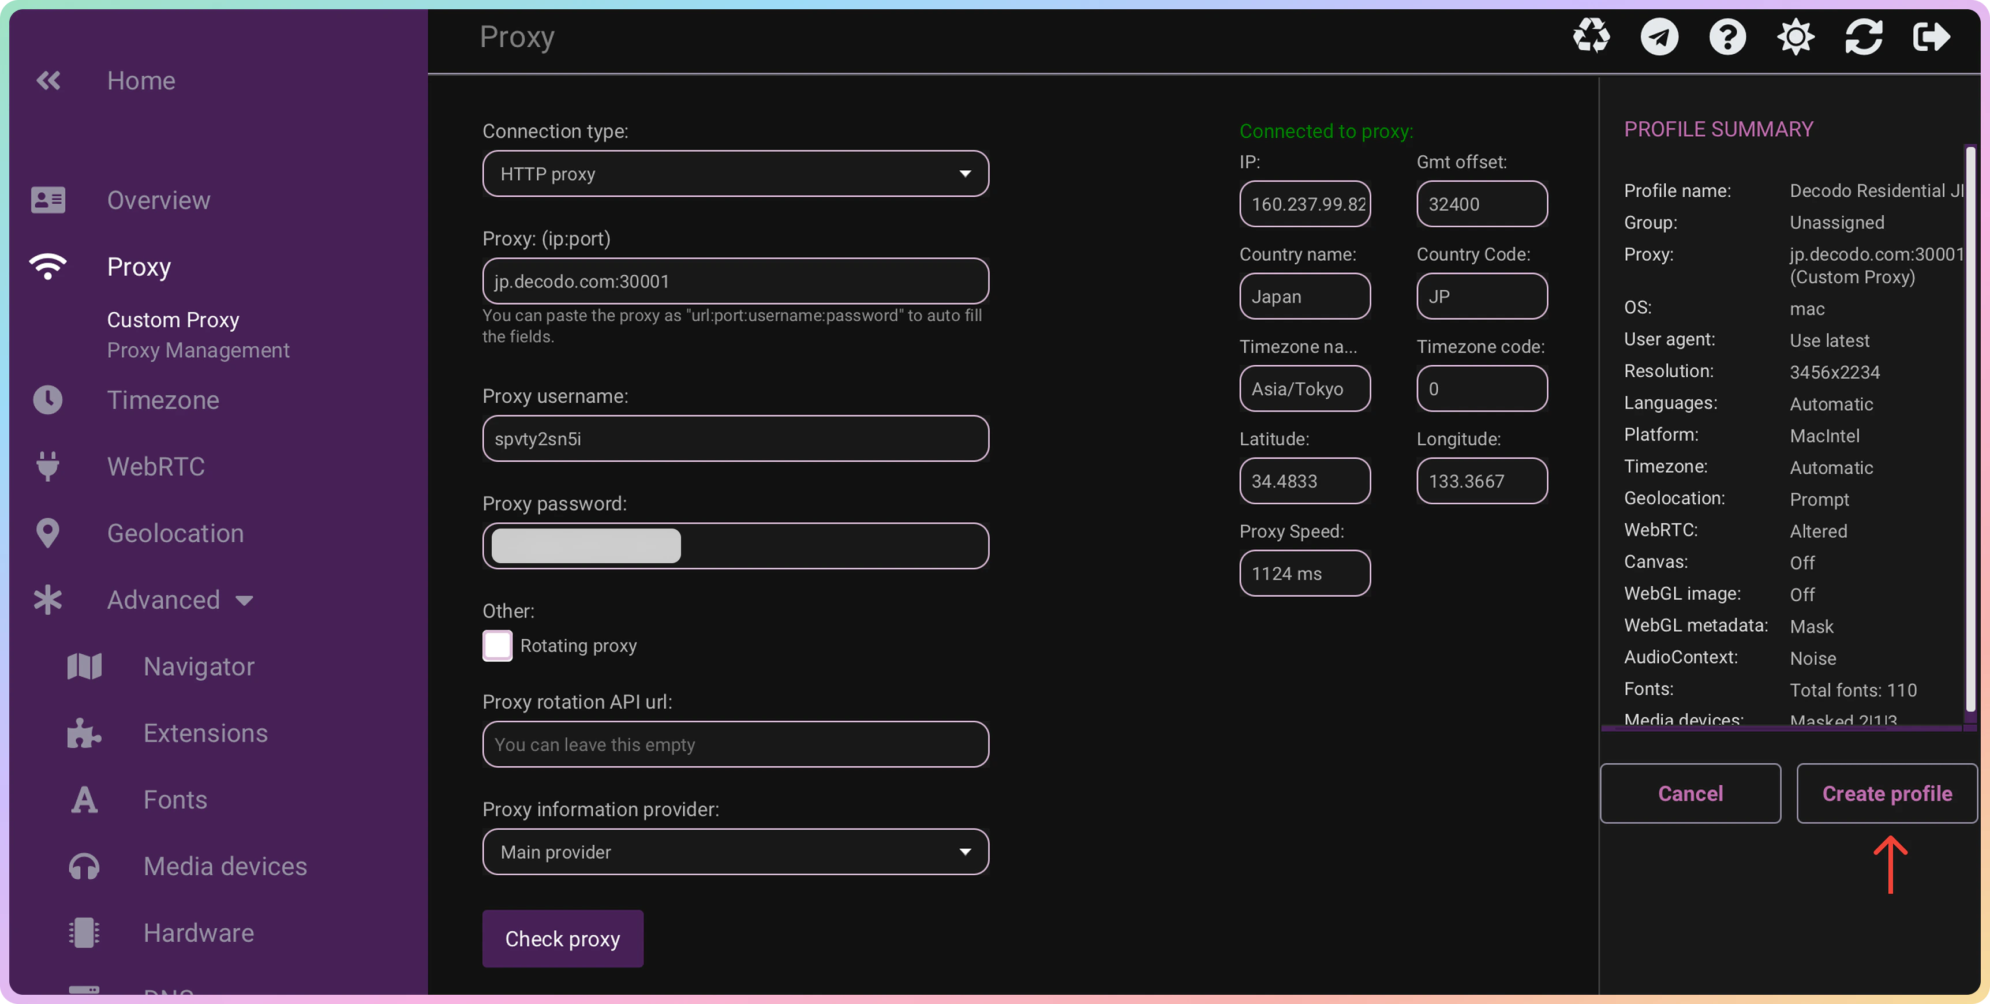Click the WebRTC plug icon
This screenshot has width=1990, height=1004.
(x=48, y=466)
